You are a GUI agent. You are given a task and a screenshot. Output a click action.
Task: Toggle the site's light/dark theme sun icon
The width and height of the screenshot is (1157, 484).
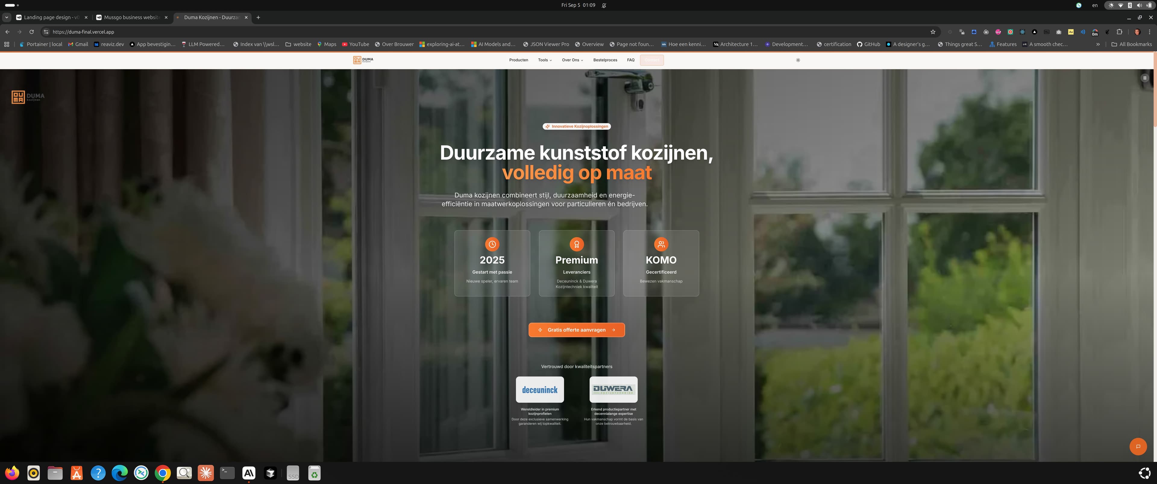pos(798,60)
